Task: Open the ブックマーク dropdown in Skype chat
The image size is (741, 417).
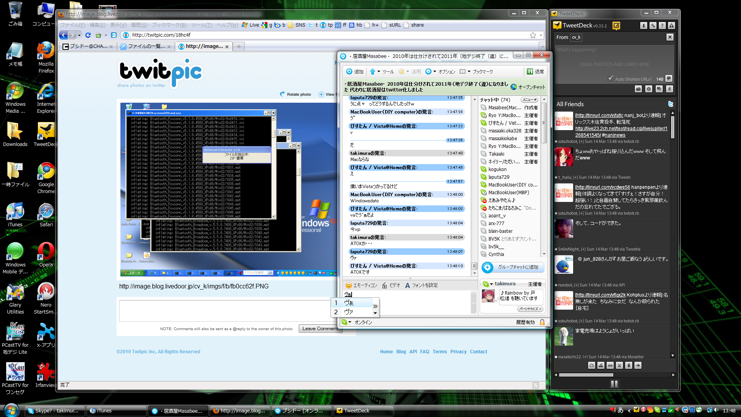Action: (x=476, y=71)
